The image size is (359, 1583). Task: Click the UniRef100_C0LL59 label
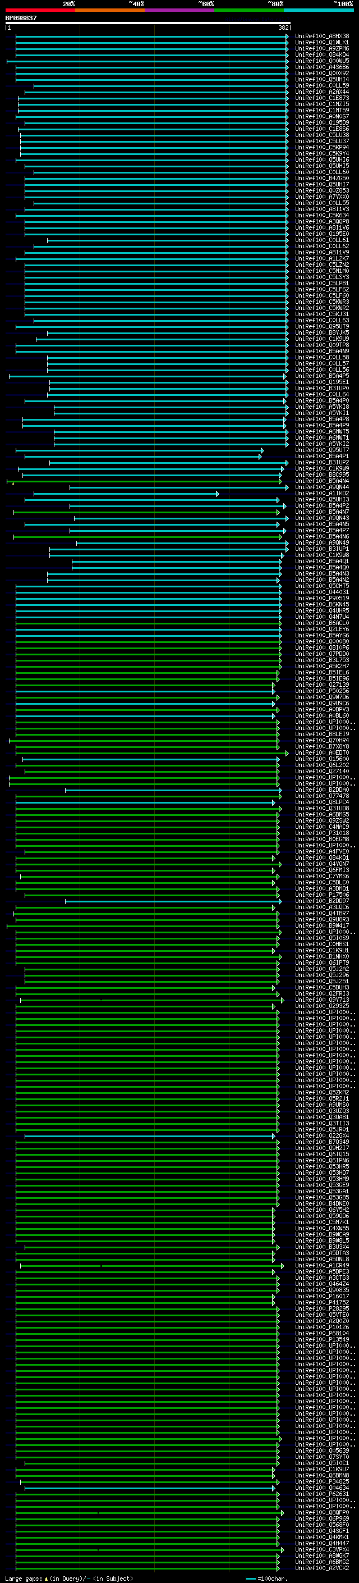click(321, 85)
